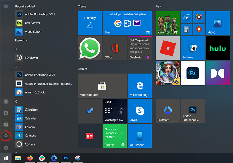The height and width of the screenshot is (163, 233).
Task: Launch Adobe Photoshop 2021 under section A
Action: coord(44,75)
